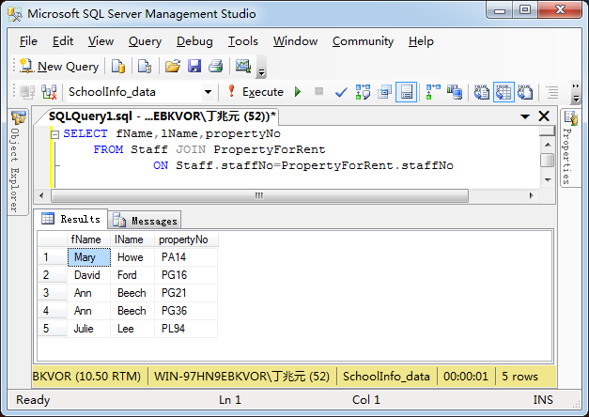Switch to the Messages tab
589x417 pixels.
point(145,221)
